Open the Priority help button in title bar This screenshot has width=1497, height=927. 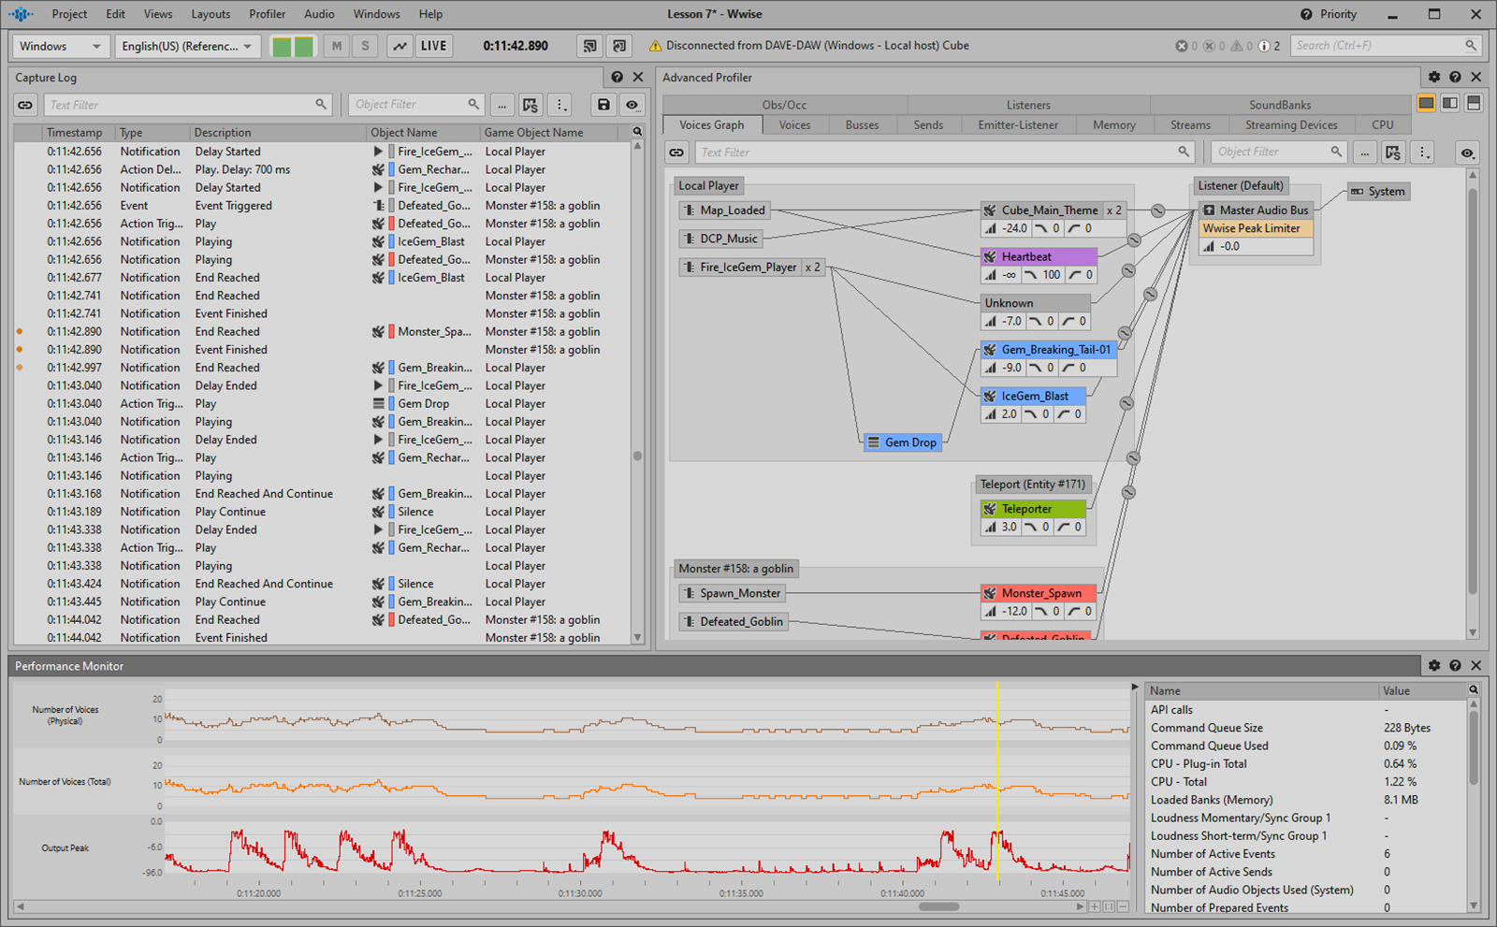1328,14
